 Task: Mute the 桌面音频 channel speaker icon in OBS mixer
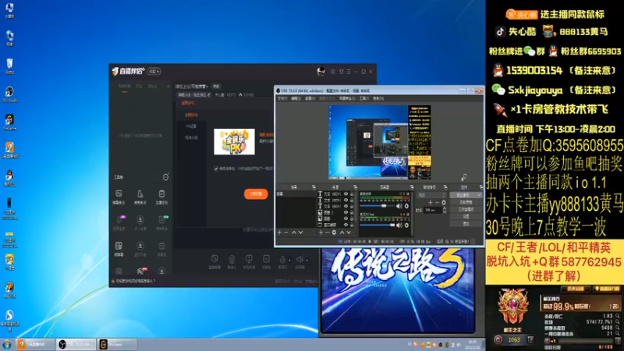(x=399, y=206)
